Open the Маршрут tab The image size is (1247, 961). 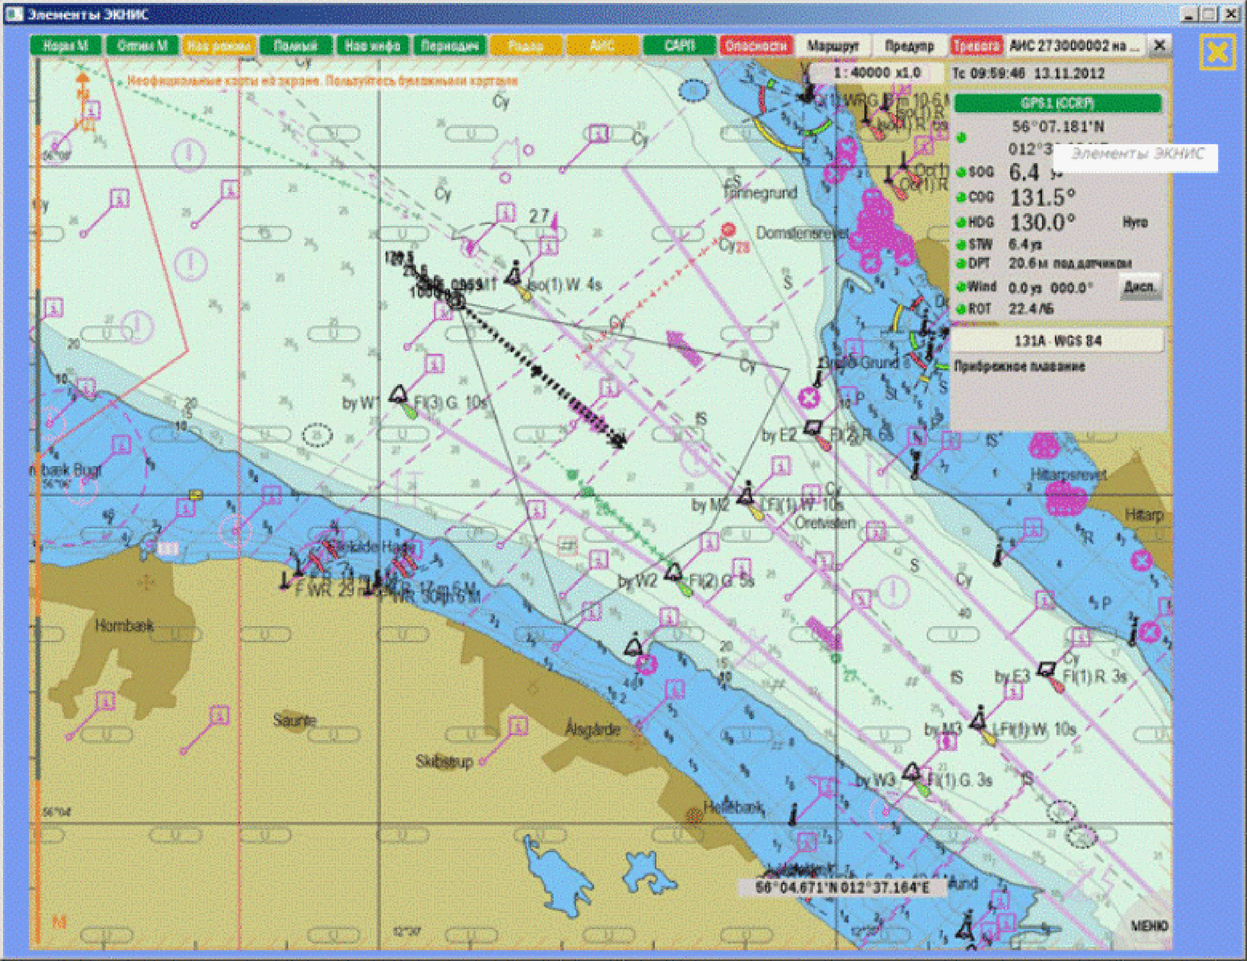pos(833,46)
